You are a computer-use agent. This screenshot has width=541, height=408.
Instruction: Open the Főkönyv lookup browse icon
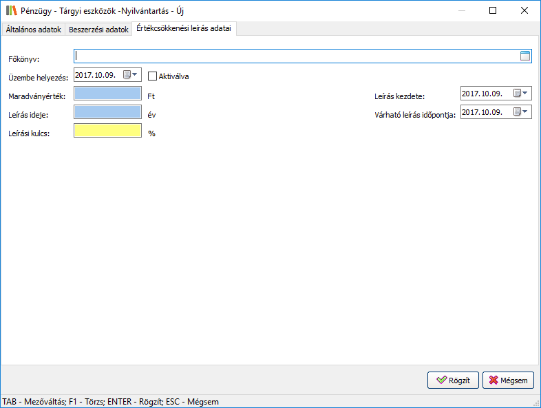tap(525, 56)
